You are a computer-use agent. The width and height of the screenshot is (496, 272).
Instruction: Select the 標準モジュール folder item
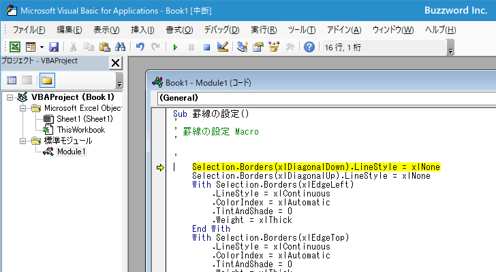[x=68, y=141]
